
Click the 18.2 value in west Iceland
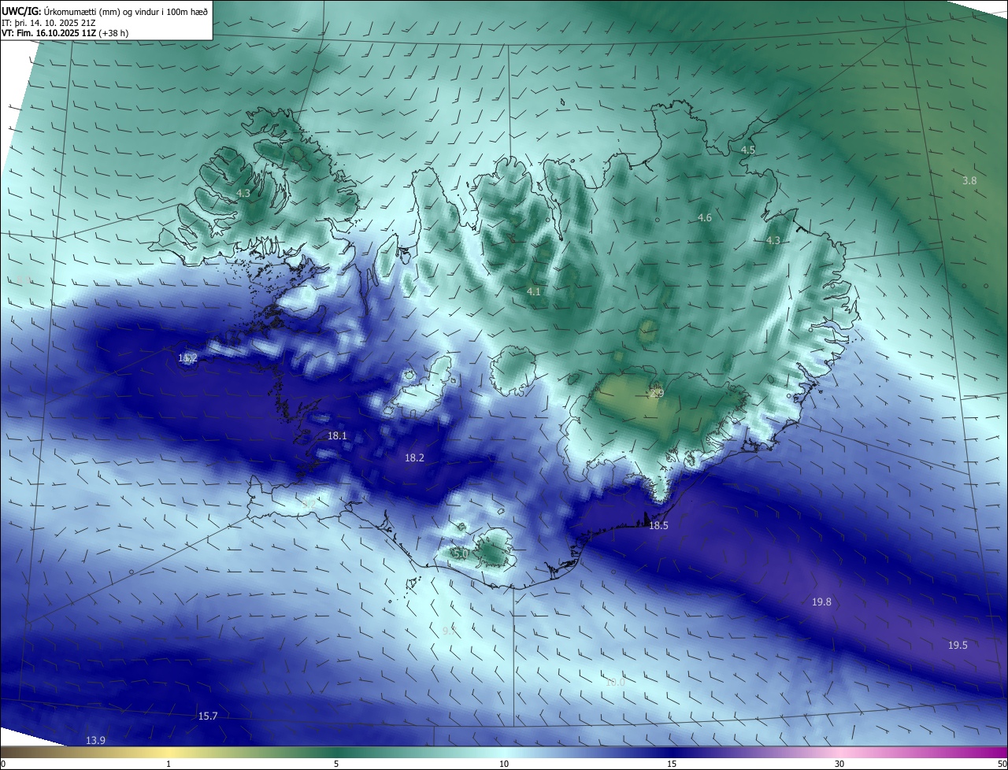tap(414, 457)
